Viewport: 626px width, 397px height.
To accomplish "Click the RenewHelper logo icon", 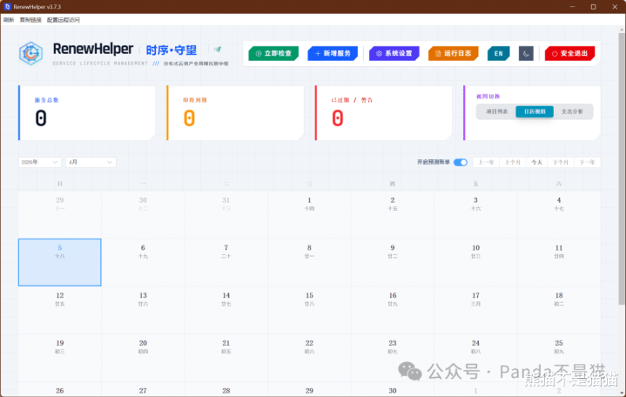I will click(x=32, y=53).
